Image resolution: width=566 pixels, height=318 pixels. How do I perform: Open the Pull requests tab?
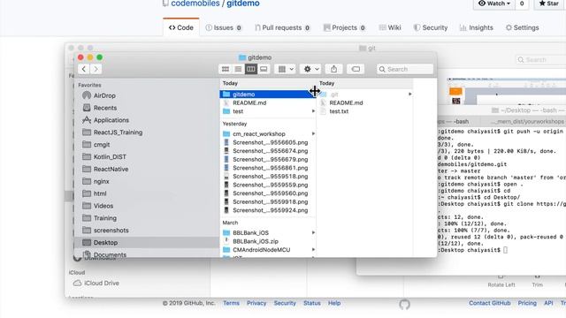pyautogui.click(x=282, y=27)
